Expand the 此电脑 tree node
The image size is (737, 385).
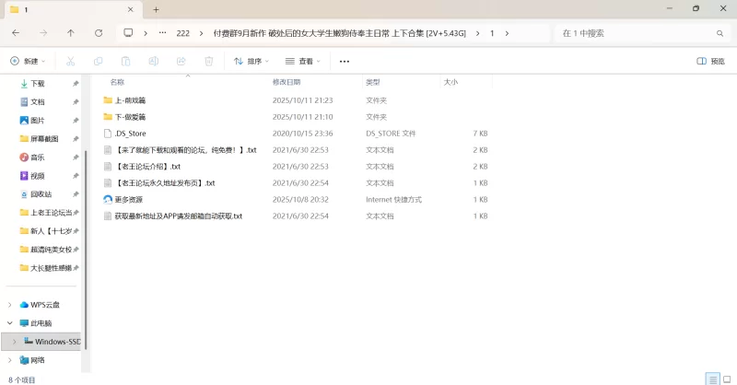(11, 323)
